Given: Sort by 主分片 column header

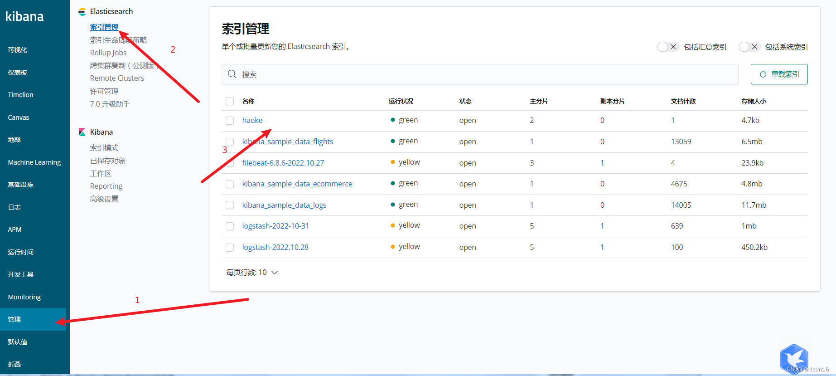Looking at the screenshot, I should [539, 101].
